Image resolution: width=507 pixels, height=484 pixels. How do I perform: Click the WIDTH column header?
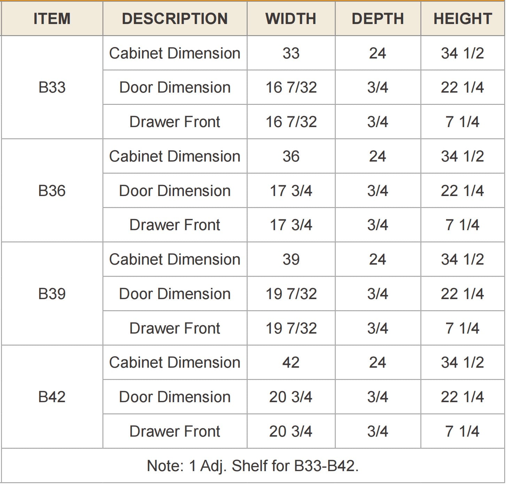click(291, 19)
